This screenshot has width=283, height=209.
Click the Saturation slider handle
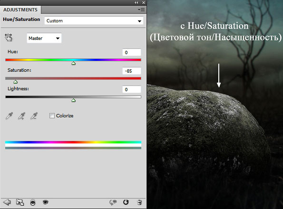(x=16, y=82)
